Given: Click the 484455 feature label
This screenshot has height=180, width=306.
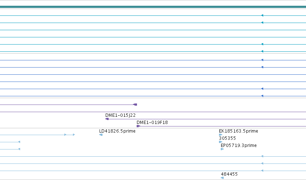Looking at the screenshot, I should [229, 174].
